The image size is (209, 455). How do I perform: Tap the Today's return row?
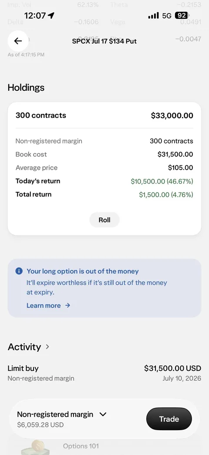104,181
